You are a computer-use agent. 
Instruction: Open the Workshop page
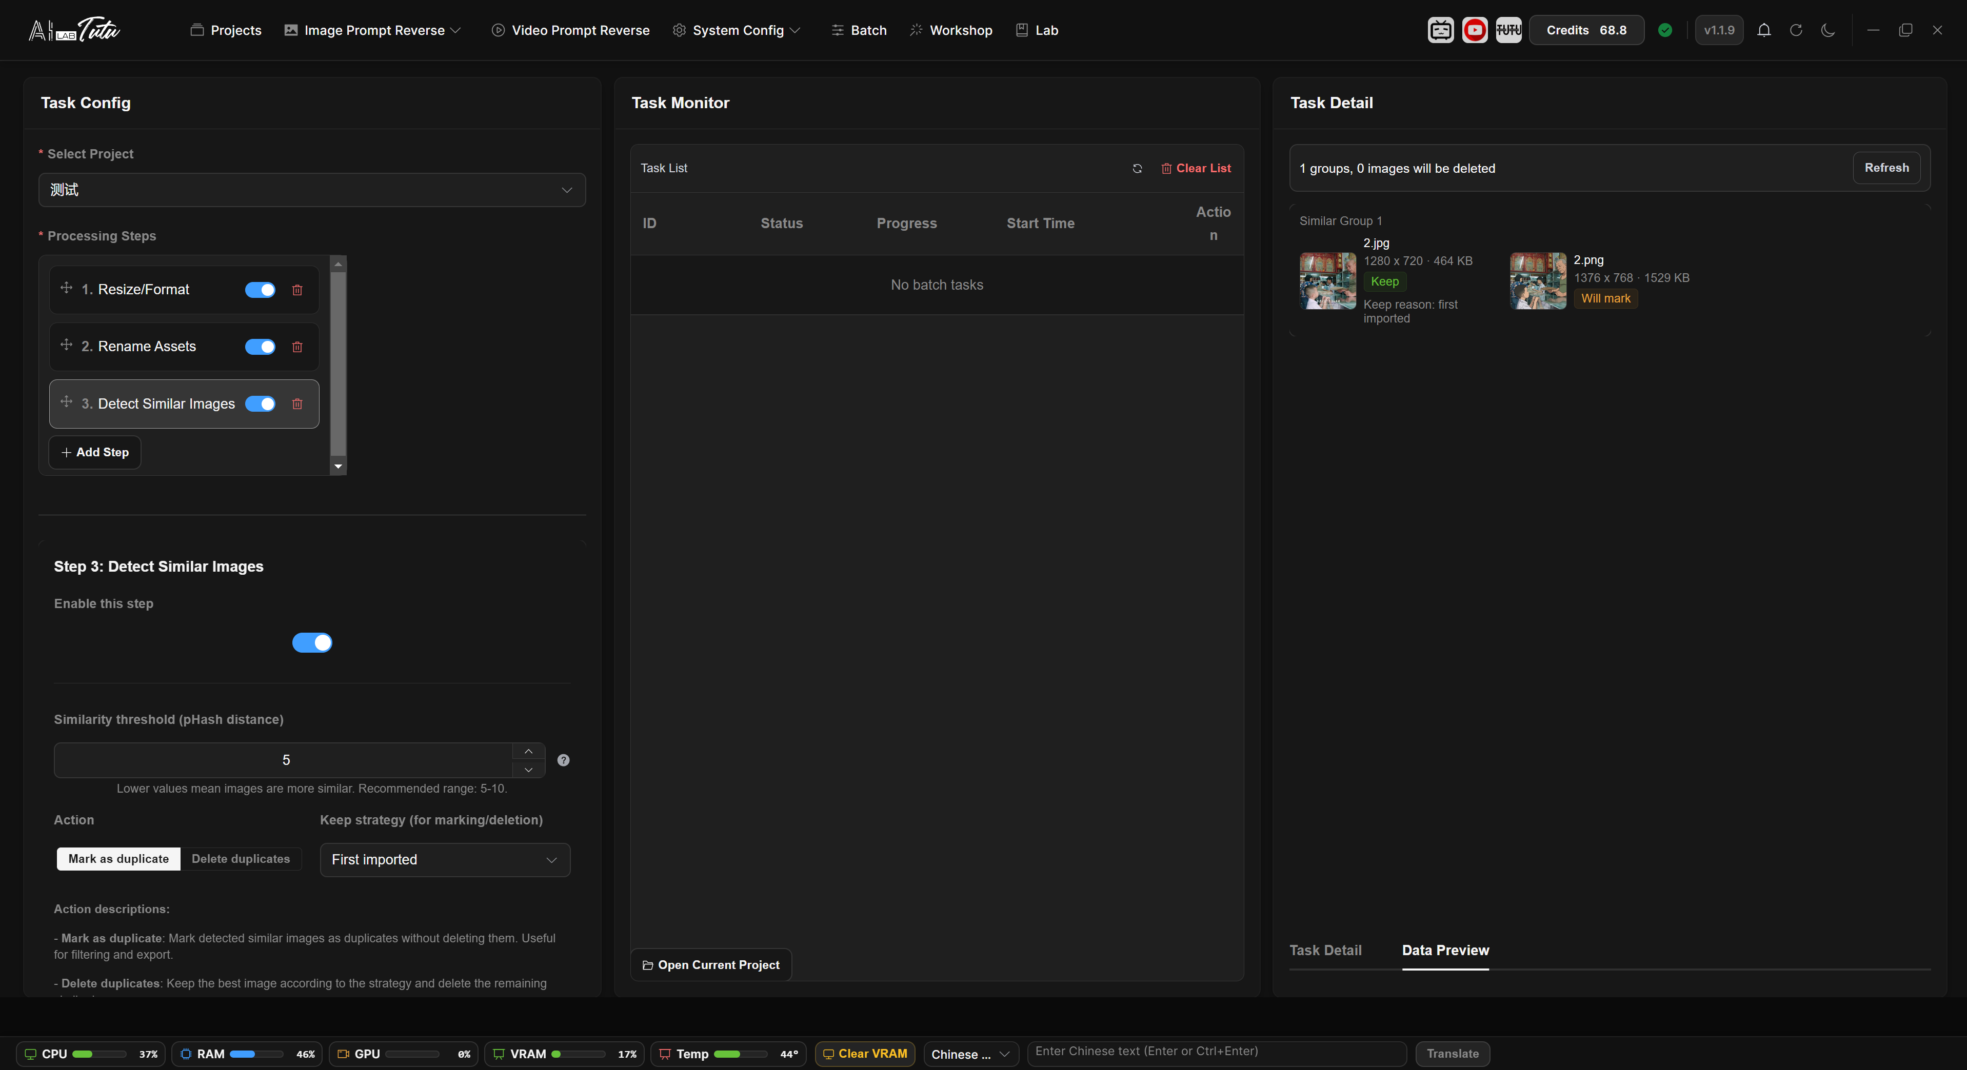[x=950, y=30]
